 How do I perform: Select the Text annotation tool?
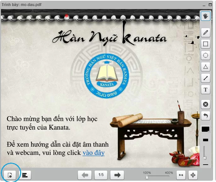pos(206,90)
